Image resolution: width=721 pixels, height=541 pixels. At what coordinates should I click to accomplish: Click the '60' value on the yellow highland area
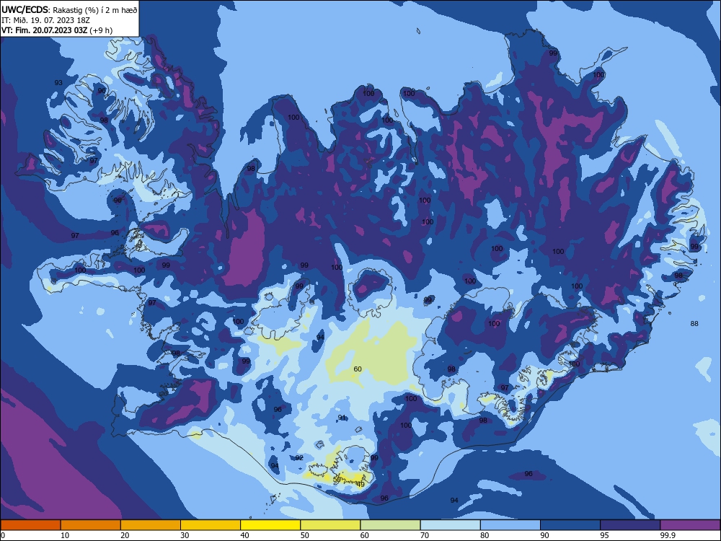click(x=358, y=369)
